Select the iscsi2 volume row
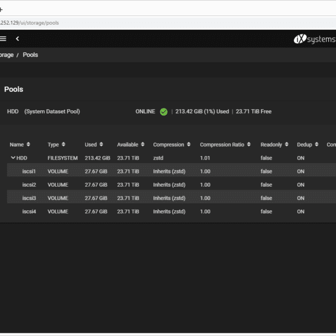This screenshot has height=336, width=336. (x=171, y=184)
